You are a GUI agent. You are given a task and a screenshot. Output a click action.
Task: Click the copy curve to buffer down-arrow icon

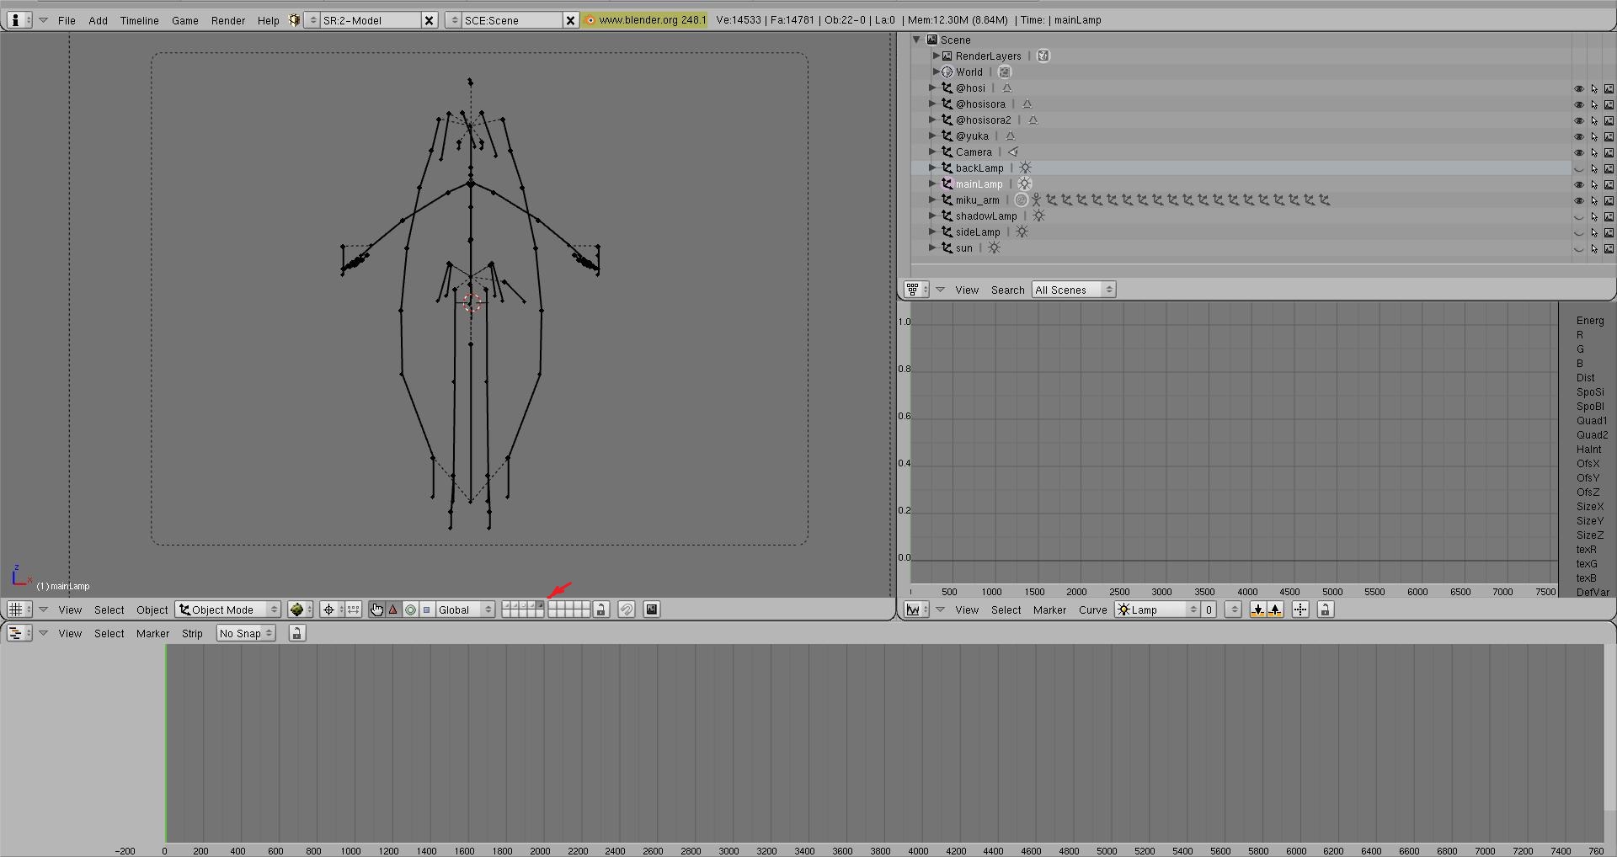tap(1258, 609)
